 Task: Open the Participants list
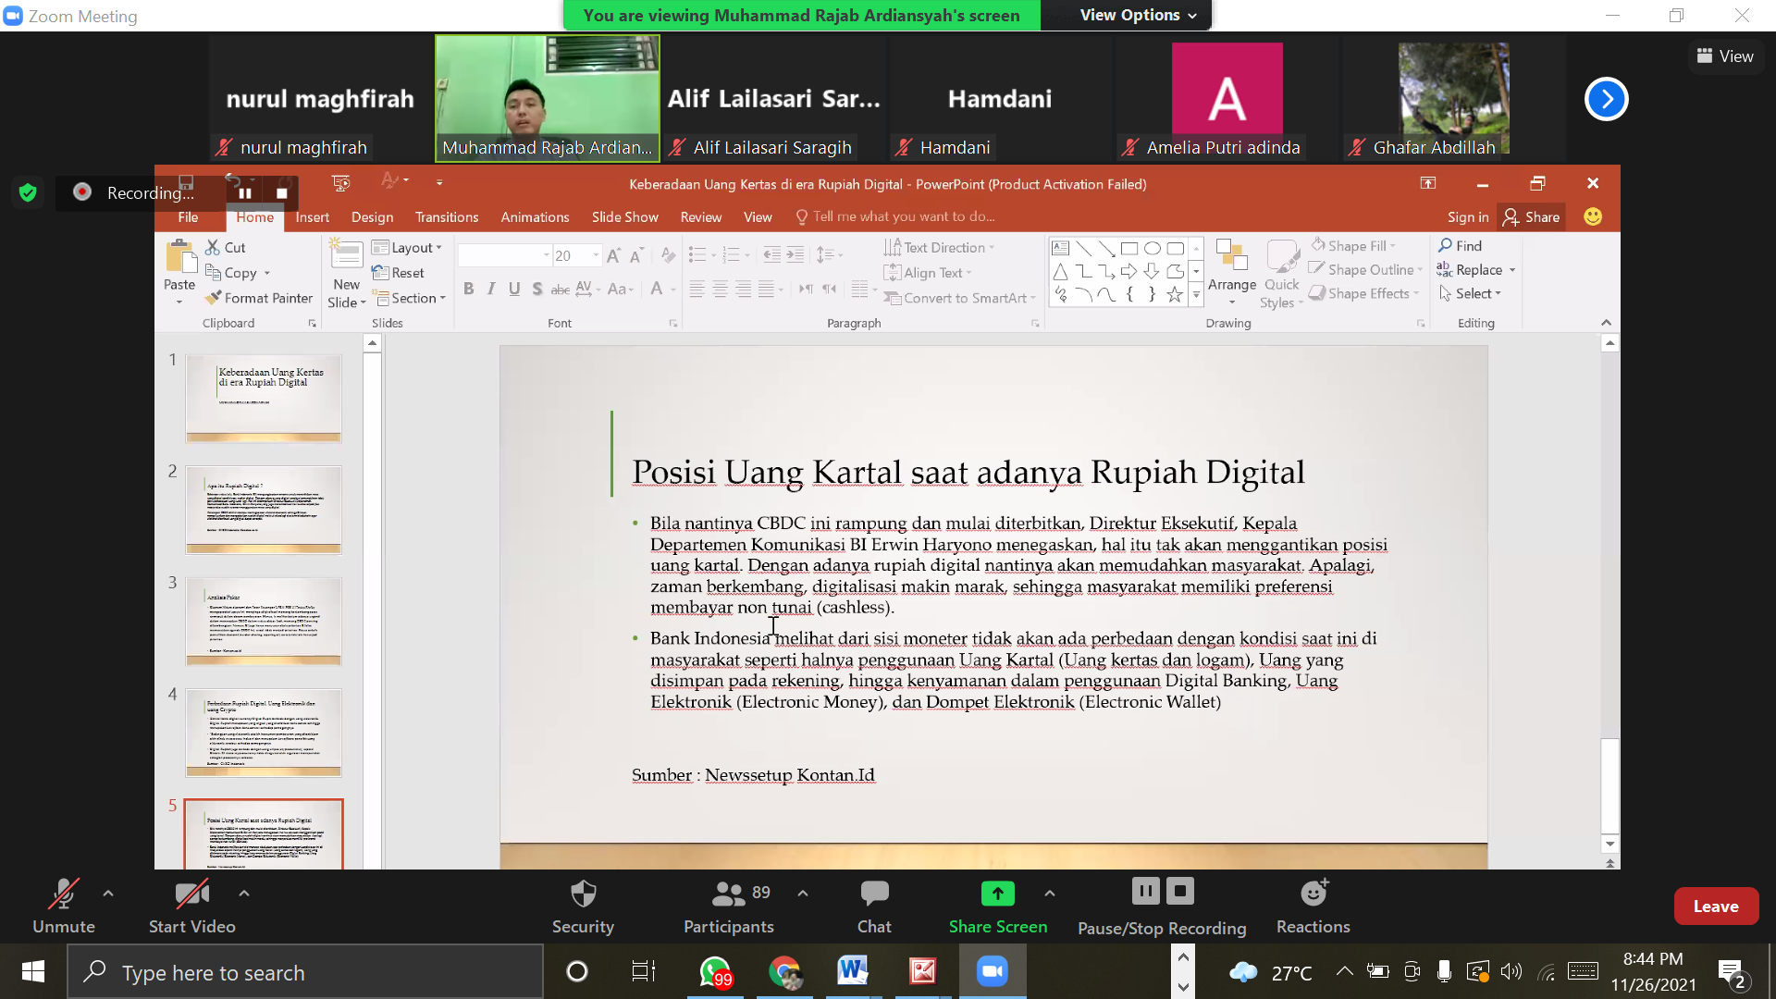click(x=729, y=894)
